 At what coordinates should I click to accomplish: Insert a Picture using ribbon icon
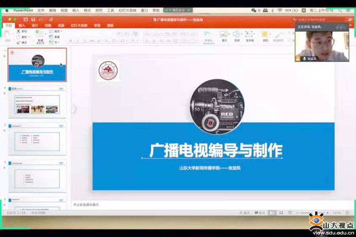(x=223, y=34)
